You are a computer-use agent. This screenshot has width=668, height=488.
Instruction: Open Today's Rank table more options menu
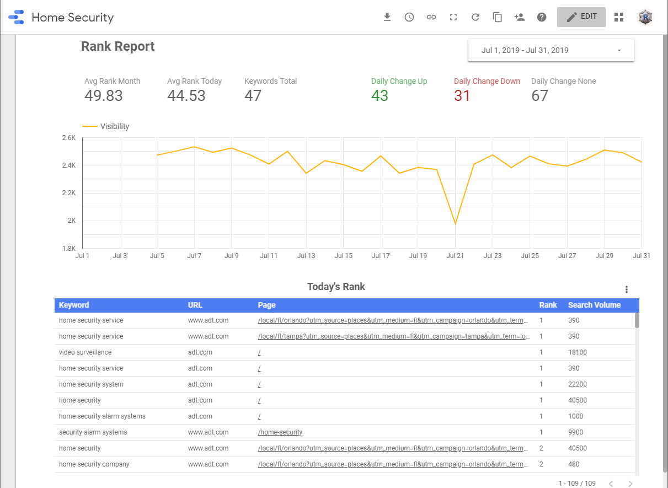(626, 289)
